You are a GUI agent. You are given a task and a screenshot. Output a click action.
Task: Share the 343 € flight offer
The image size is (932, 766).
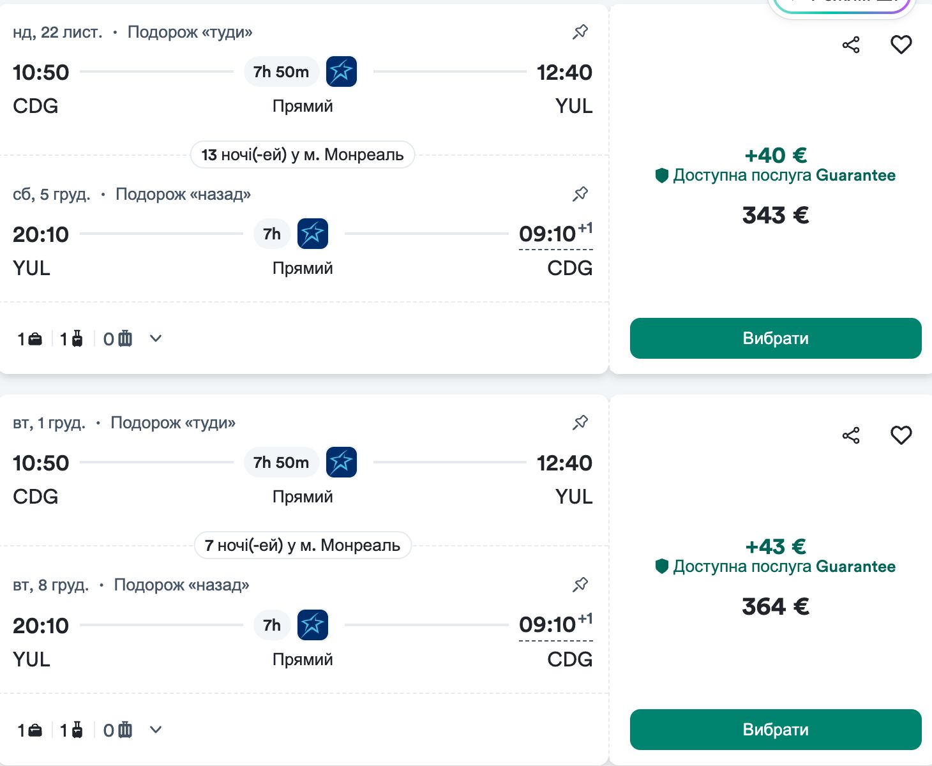click(x=851, y=45)
